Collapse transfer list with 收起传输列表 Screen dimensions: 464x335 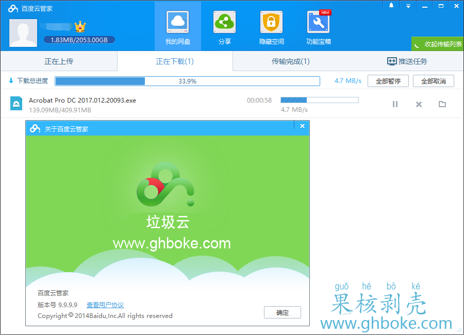438,44
